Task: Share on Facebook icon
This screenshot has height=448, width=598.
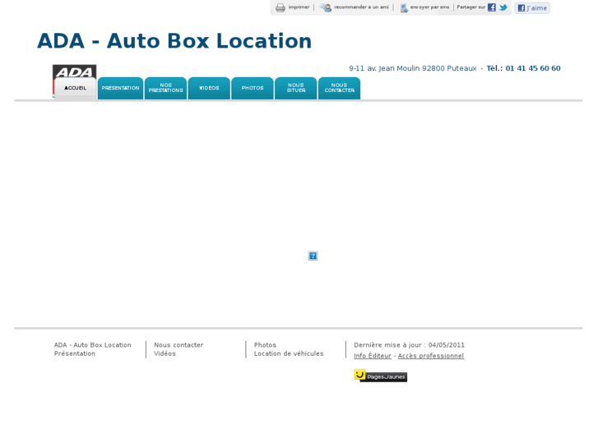Action: pos(492,7)
